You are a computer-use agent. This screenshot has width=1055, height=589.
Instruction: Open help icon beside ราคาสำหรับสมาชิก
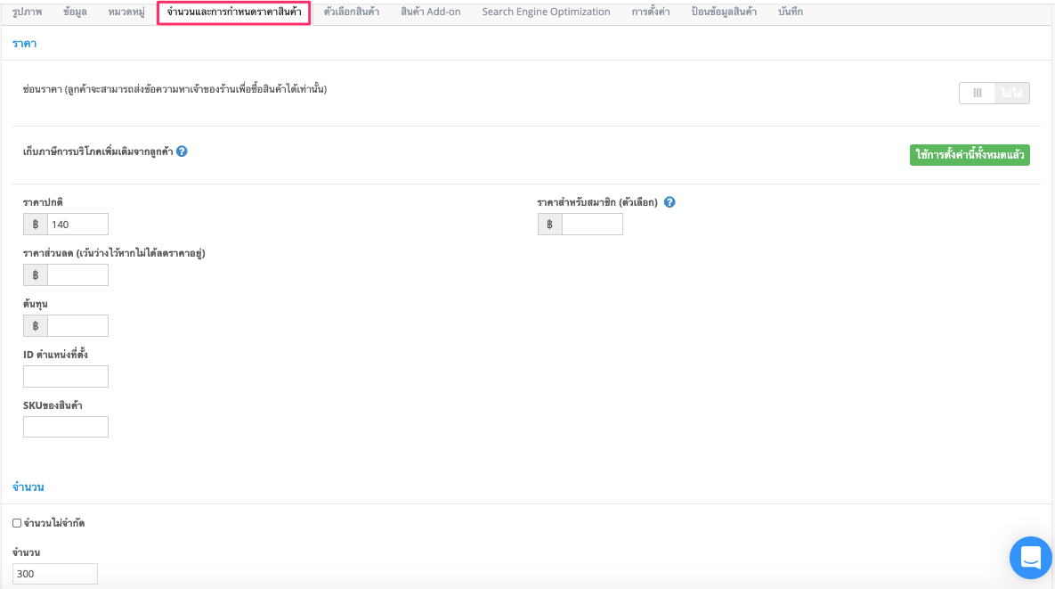[x=670, y=202]
